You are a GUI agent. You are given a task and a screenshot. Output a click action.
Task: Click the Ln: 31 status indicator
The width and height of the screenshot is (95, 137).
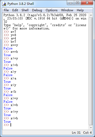(x=76, y=133)
